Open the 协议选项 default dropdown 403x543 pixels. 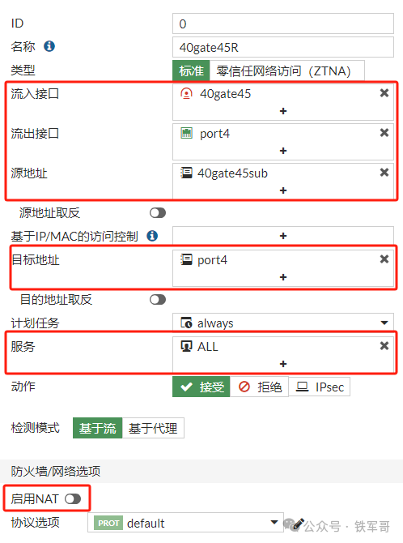[185, 523]
